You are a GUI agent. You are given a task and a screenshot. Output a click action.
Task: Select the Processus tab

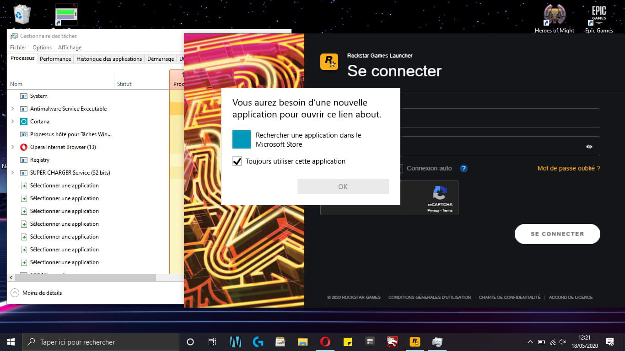tap(22, 58)
